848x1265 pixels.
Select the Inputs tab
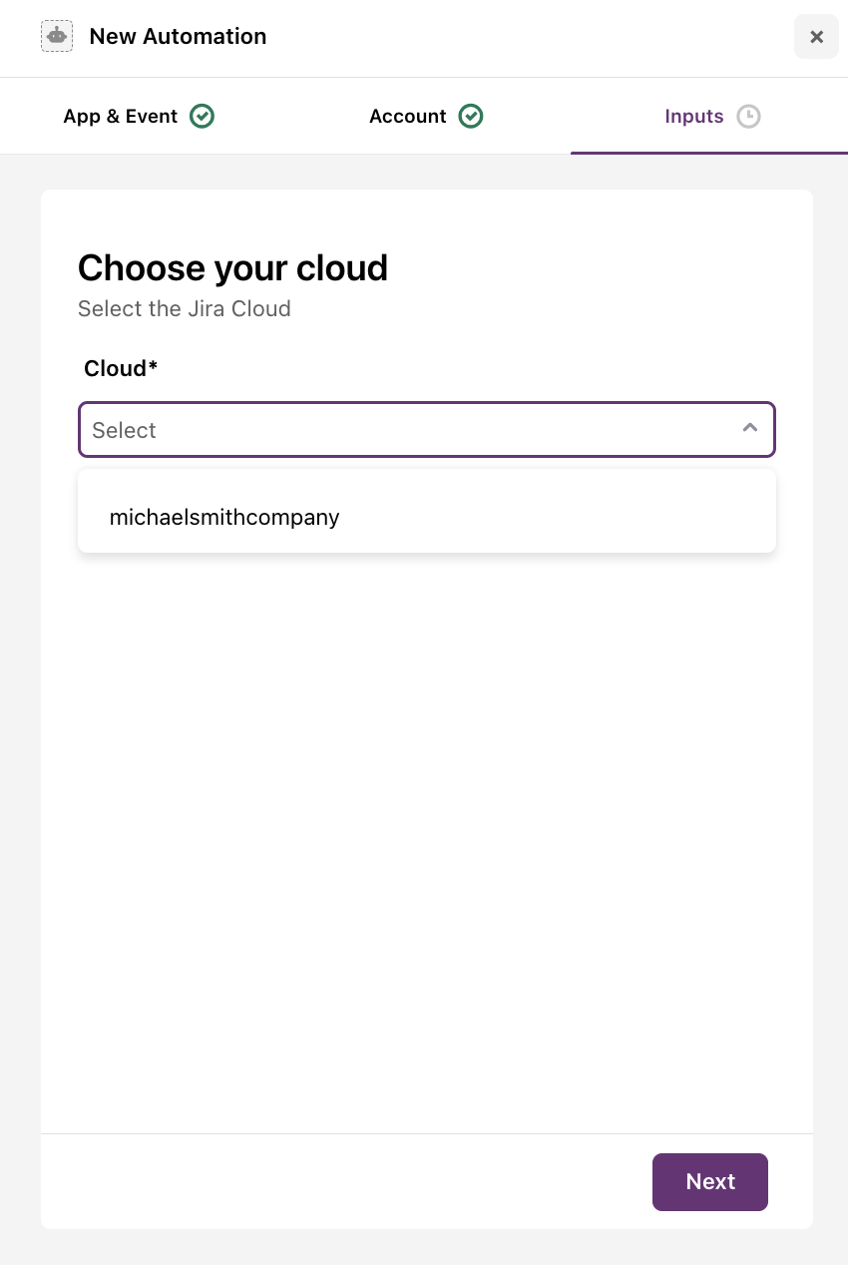(694, 117)
